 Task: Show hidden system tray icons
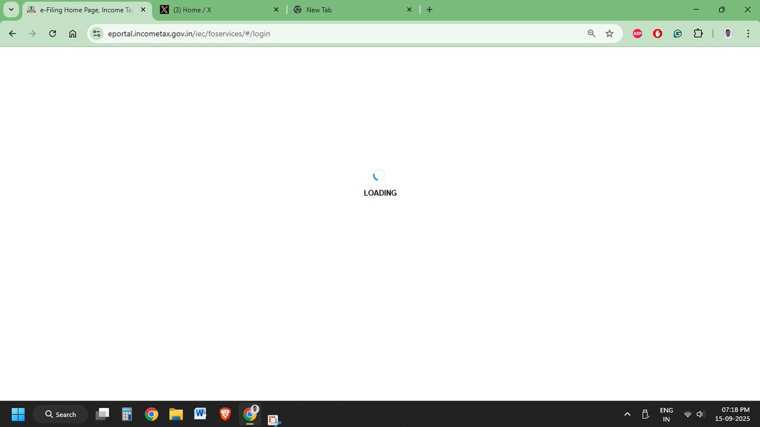coord(627,414)
